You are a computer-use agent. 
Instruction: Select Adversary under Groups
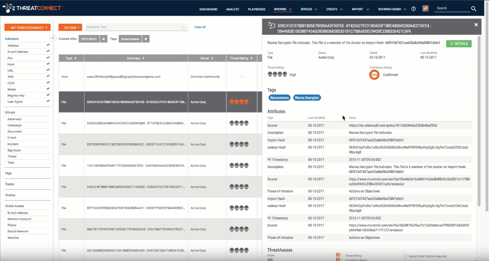14,119
